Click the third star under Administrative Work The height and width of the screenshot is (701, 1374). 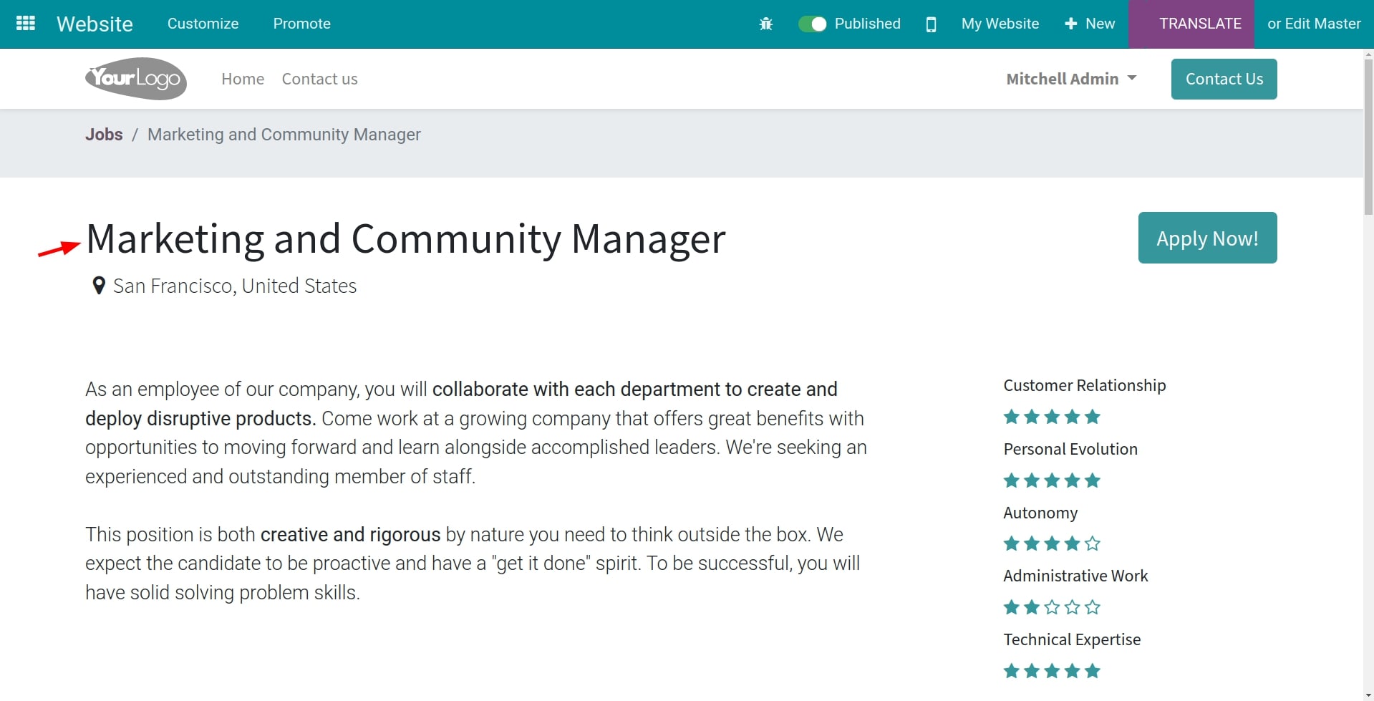(x=1052, y=606)
